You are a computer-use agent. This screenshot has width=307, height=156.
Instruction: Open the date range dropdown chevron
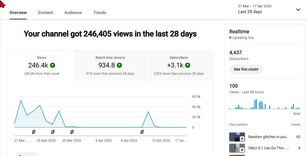[x=298, y=10]
